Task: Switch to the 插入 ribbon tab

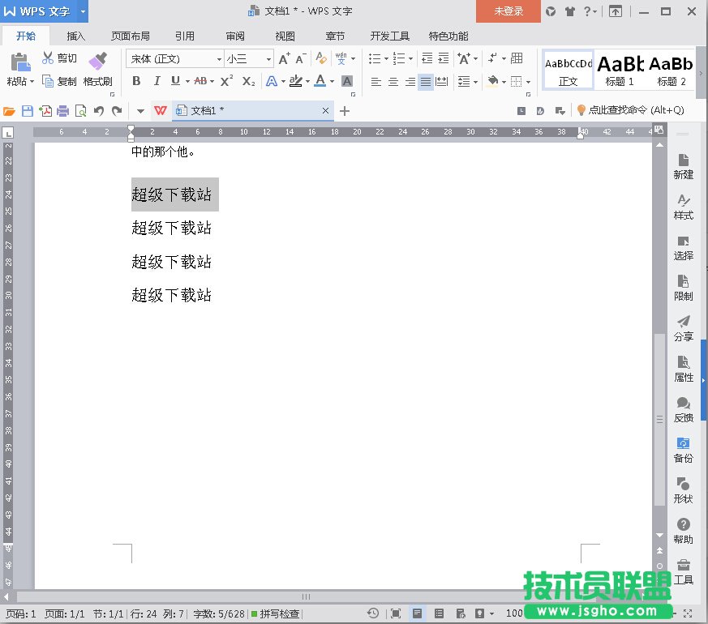Action: coord(75,36)
